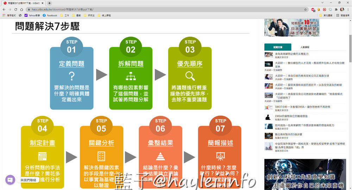This screenshot has height=190, width=352.
Task: Open article 來自印度的教育技術公司正風靡全球
Action: coord(302,76)
